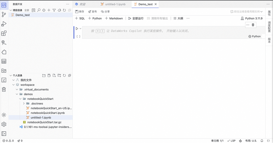Collapse the notebookQuickStart folder
Viewport: 273px width, 143px height.
(x=20, y=99)
